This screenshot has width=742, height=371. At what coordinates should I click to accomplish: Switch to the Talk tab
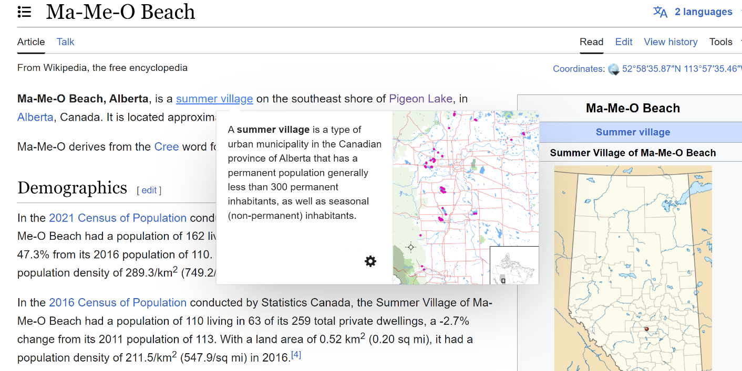point(66,42)
